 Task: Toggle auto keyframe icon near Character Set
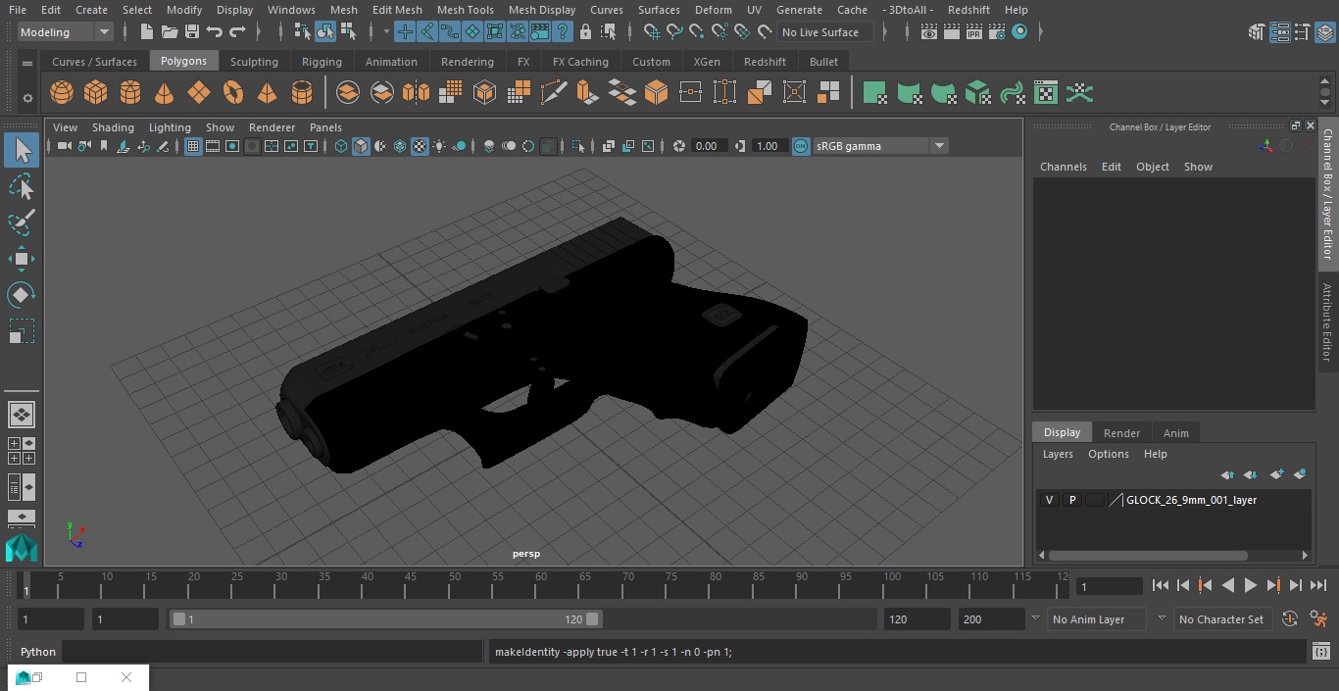coord(1290,619)
